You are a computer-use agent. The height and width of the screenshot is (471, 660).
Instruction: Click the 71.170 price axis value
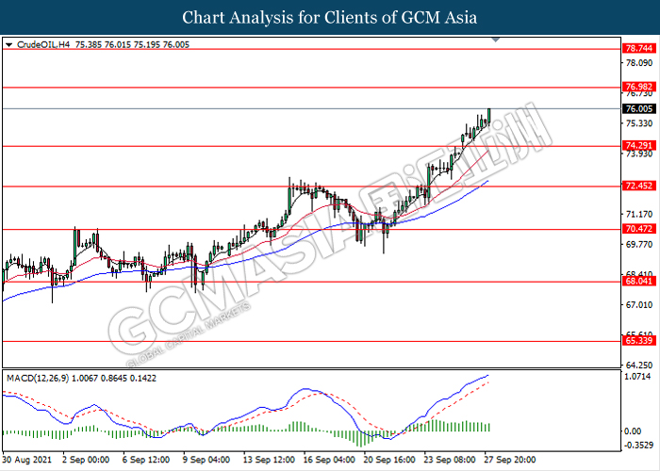(x=639, y=215)
